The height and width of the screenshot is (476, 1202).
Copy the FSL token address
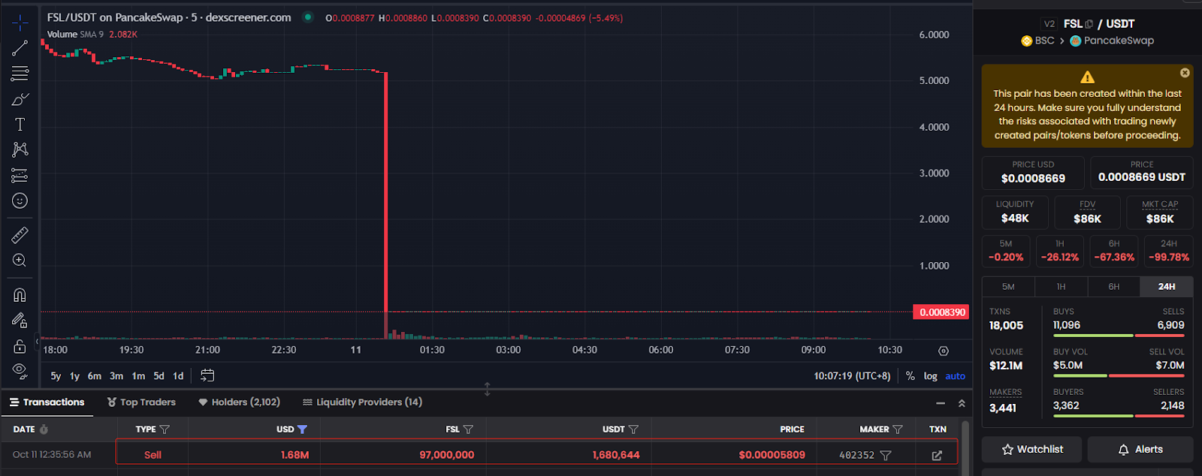[1089, 24]
